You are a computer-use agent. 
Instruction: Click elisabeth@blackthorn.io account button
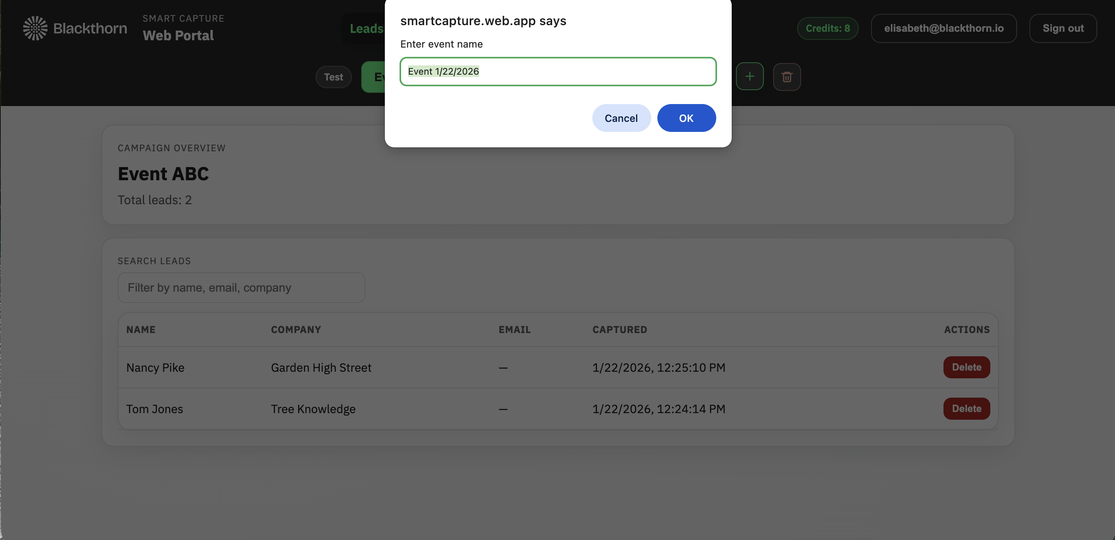(x=943, y=29)
